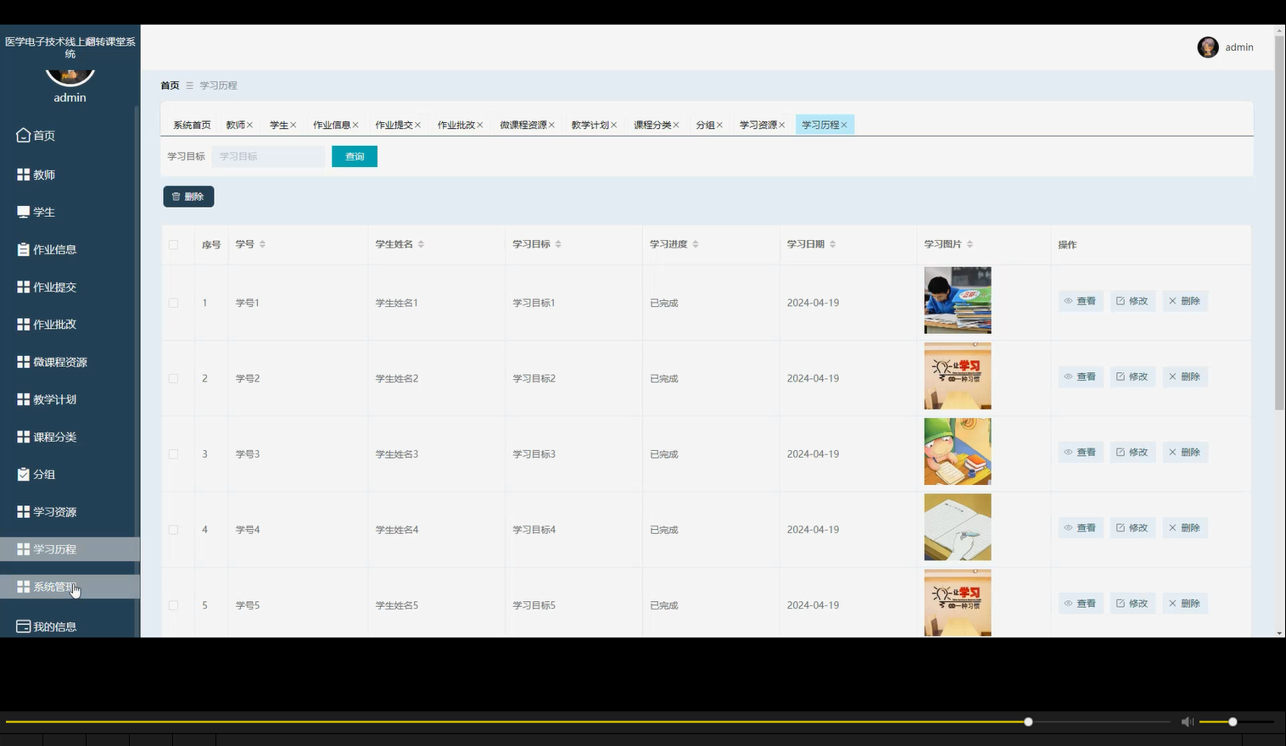Image resolution: width=1286 pixels, height=746 pixels.
Task: View details of row 学号4
Action: pyautogui.click(x=1081, y=527)
